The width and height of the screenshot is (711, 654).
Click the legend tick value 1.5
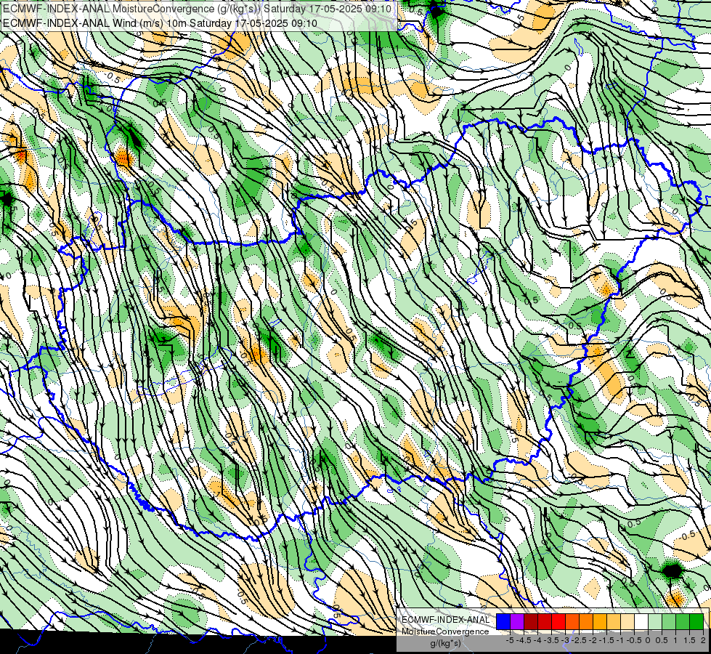(x=688, y=640)
